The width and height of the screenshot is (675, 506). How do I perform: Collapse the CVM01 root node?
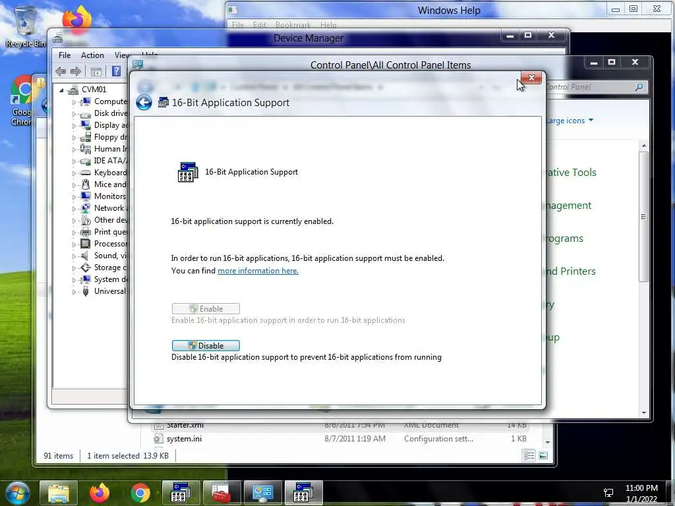tap(61, 90)
